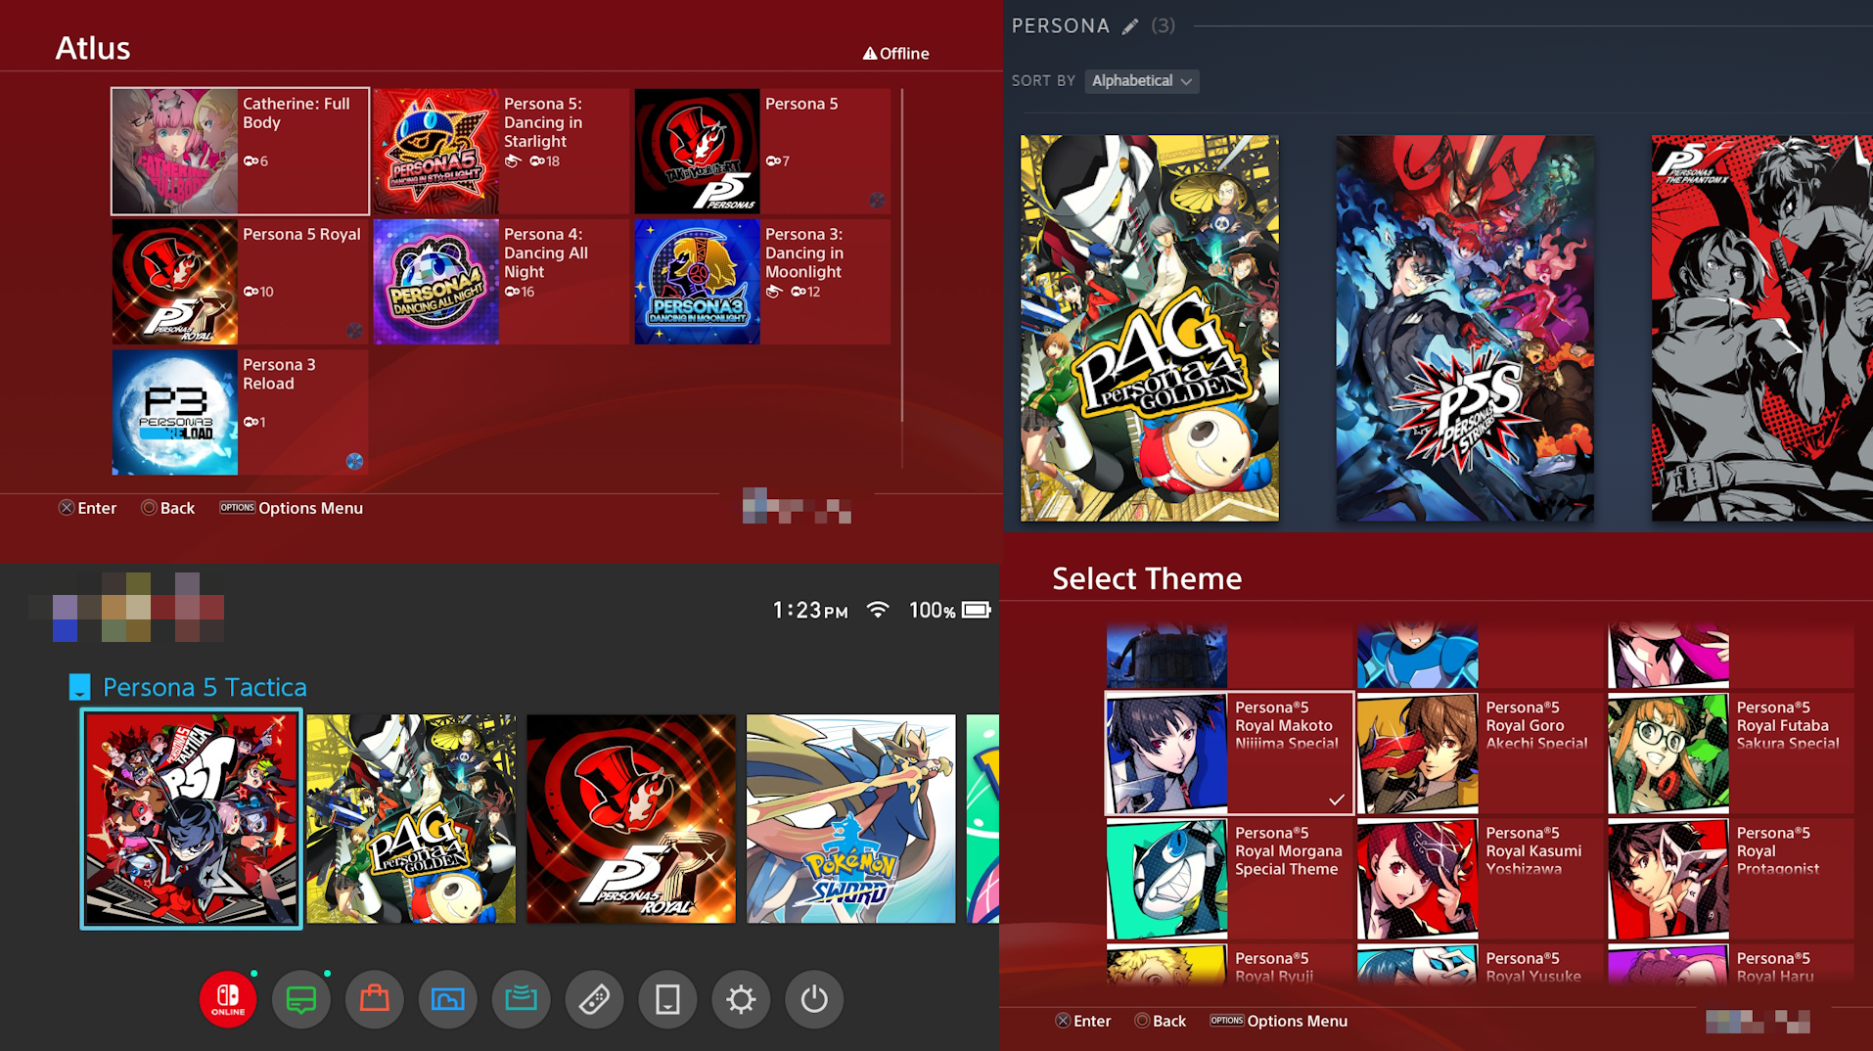Select Persona 5 Royal Protagonist theme
1873x1051 pixels.
[x=1731, y=879]
